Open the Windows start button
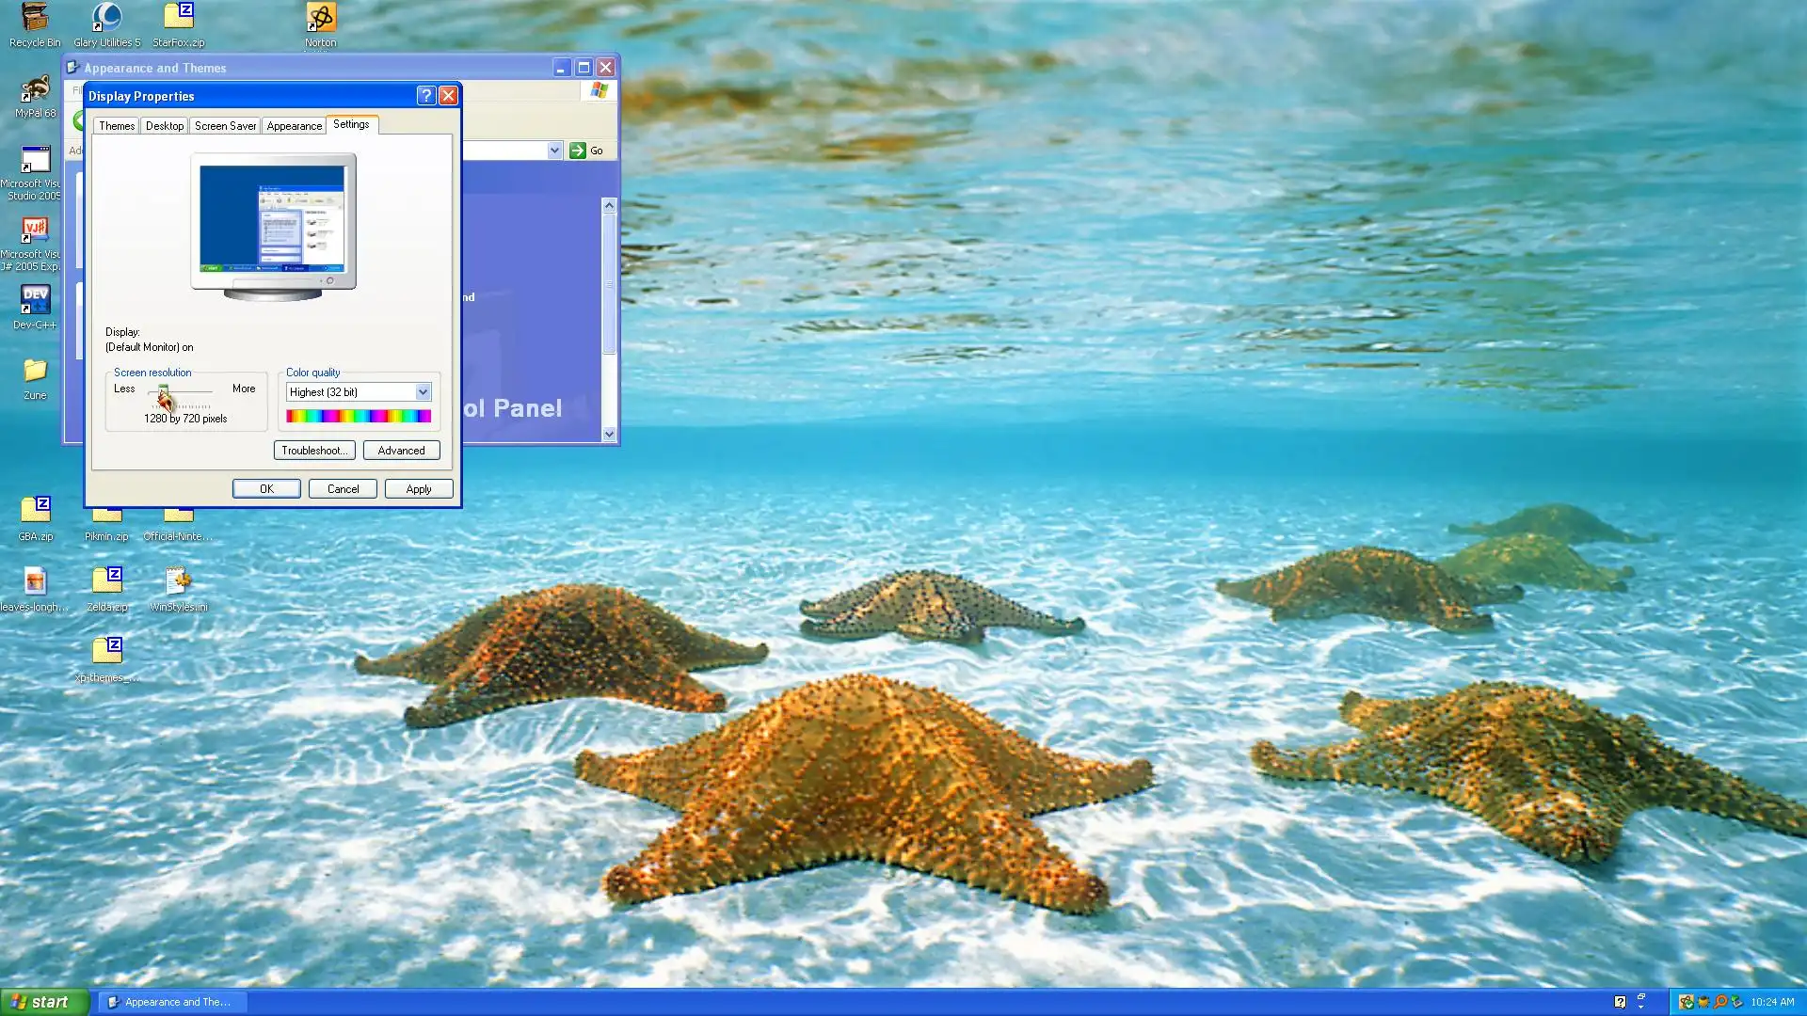 [44, 1002]
